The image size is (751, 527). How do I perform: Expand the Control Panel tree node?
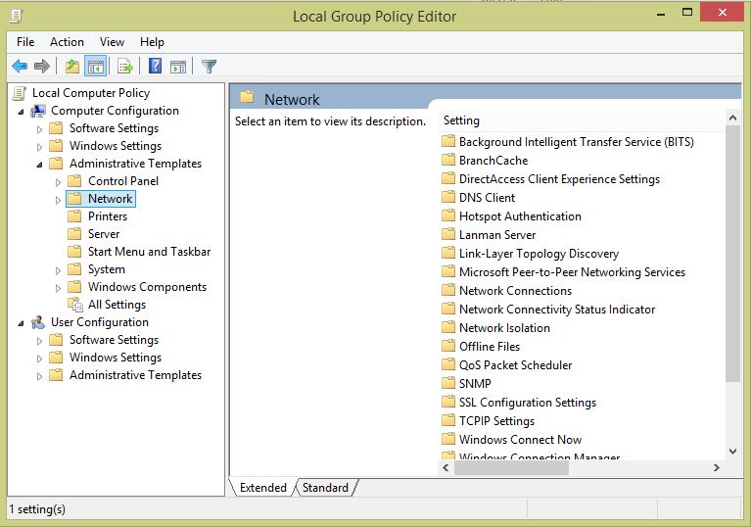click(x=58, y=182)
